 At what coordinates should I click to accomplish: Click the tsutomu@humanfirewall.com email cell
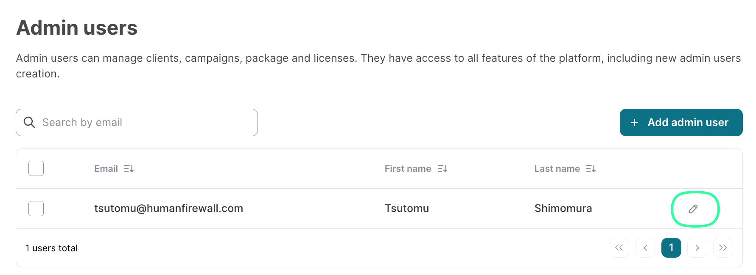coord(168,209)
